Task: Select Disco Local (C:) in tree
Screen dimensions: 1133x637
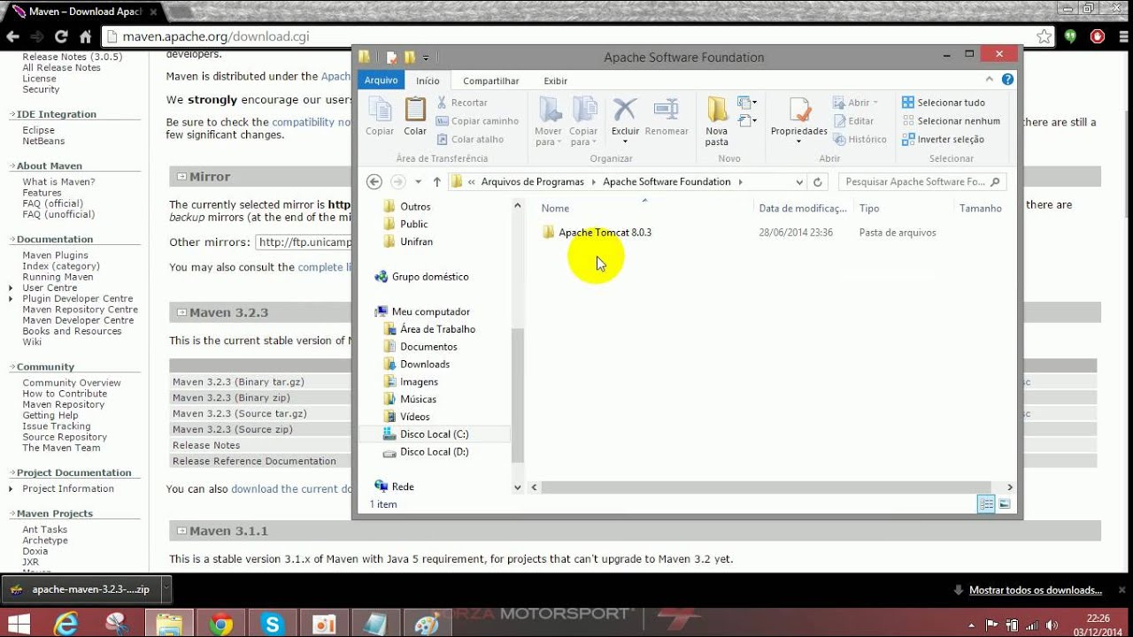Action: 434,434
